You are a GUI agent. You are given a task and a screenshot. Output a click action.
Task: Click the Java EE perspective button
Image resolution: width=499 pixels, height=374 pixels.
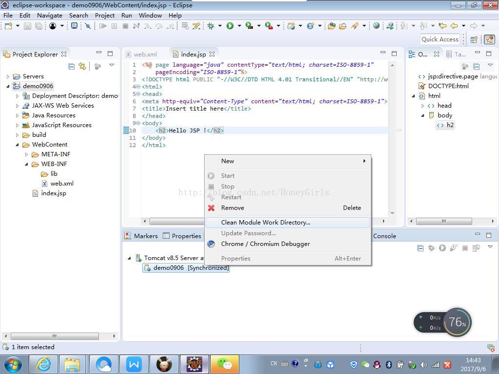(489, 39)
